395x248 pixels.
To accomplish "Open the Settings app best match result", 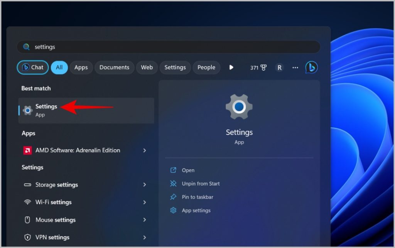I will click(x=86, y=111).
